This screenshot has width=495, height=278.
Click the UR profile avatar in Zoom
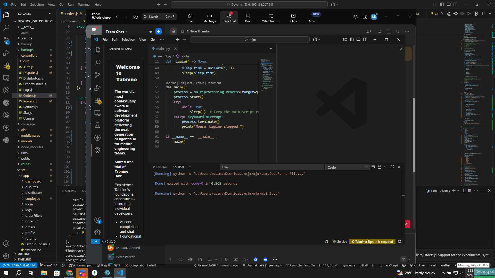coord(374,17)
